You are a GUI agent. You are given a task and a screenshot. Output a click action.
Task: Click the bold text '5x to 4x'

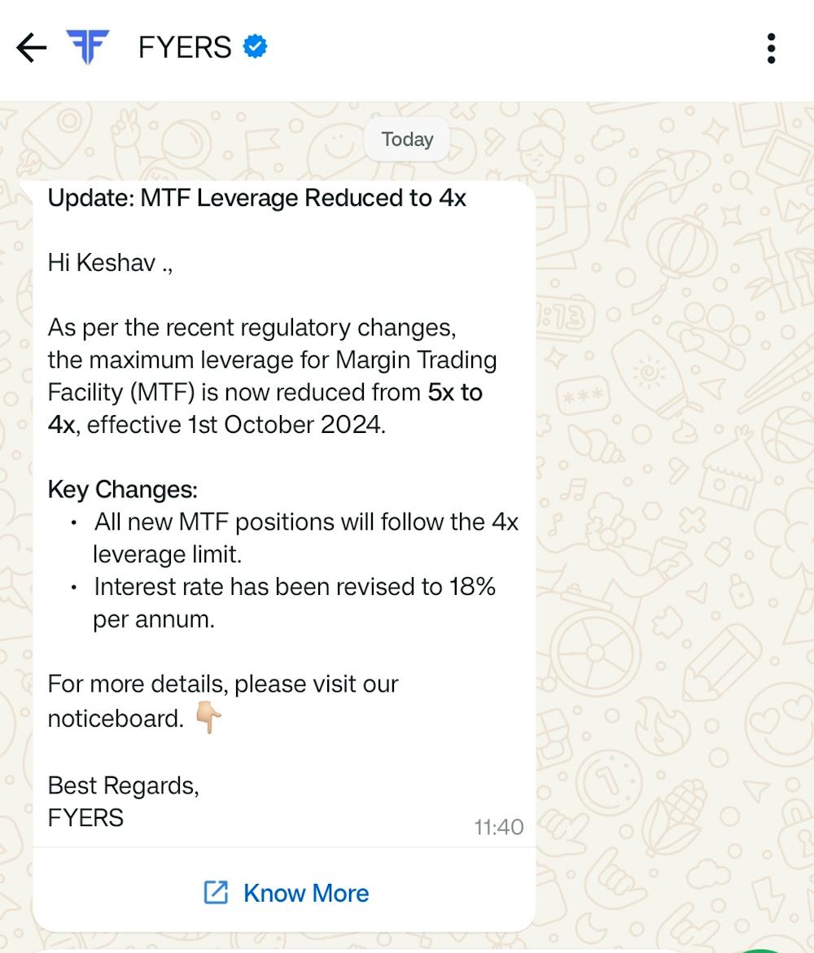click(454, 393)
